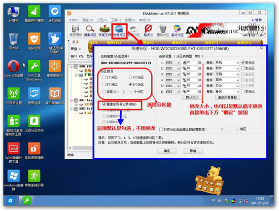279x211 pixels.
Task: Open the 文件(F) menu
Action: pos(74,20)
